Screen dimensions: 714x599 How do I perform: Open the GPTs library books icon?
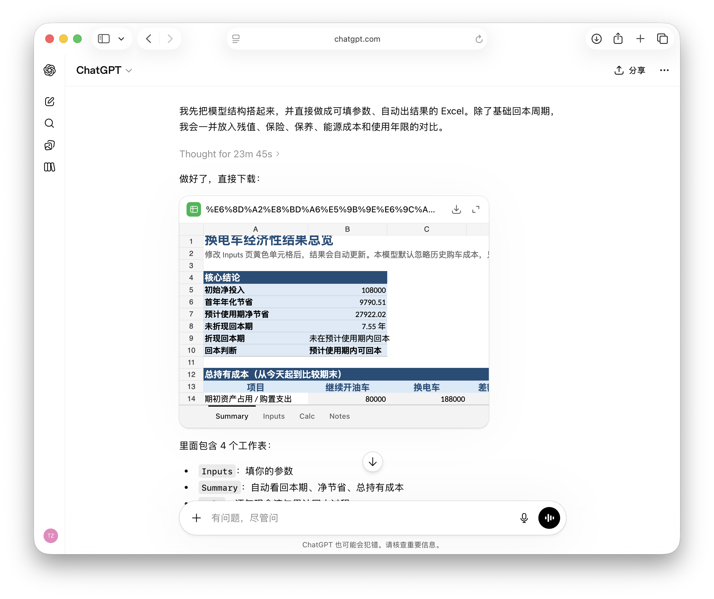coord(50,167)
